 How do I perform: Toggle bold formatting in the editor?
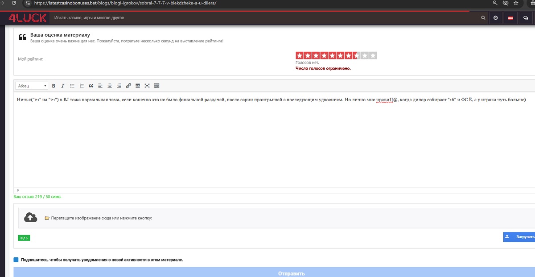[x=53, y=86]
